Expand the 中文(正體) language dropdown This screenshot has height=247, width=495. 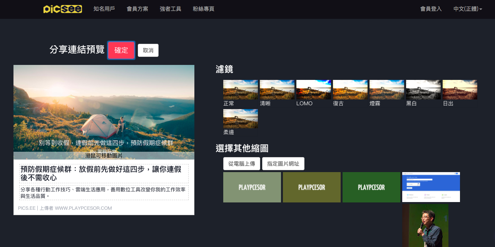(468, 9)
